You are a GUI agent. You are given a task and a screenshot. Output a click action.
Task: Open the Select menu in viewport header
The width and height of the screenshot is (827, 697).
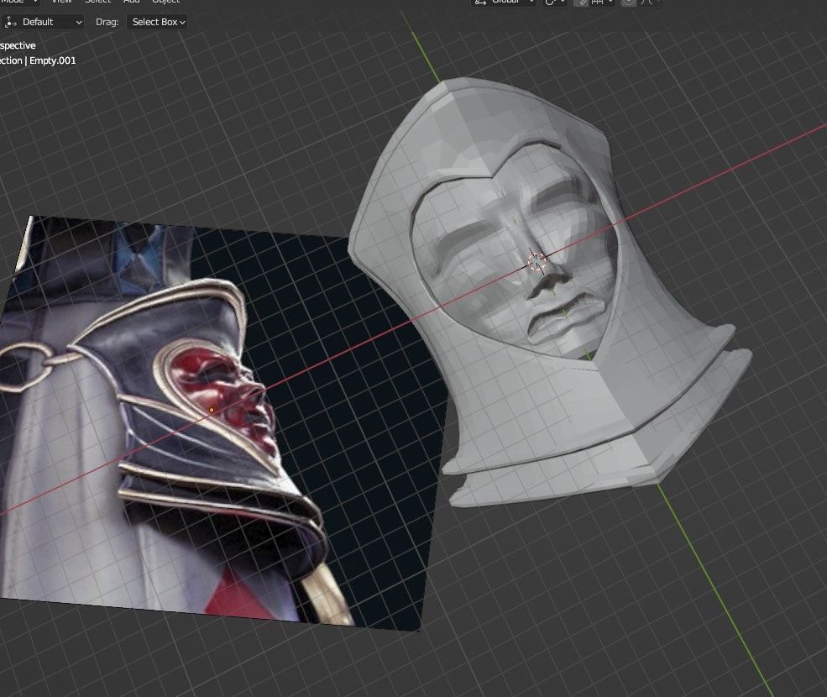(97, 2)
